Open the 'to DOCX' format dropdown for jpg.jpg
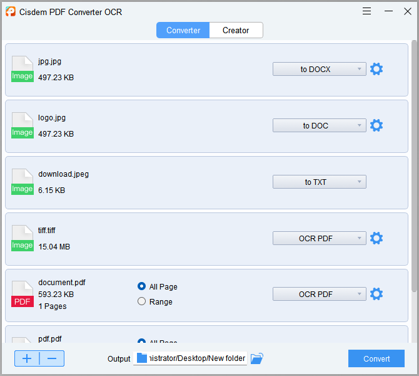This screenshot has width=419, height=376. point(320,69)
